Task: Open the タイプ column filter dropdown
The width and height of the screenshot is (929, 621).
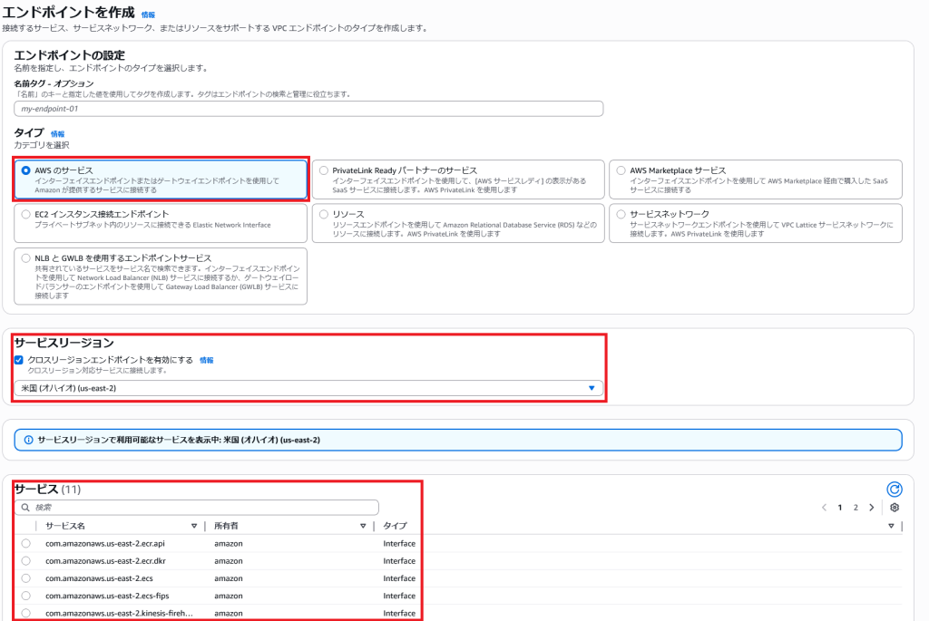Action: (892, 526)
